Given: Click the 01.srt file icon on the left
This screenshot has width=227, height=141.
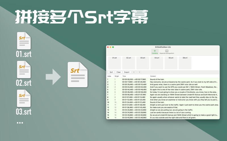Looking at the screenshot, I should click(x=24, y=41).
